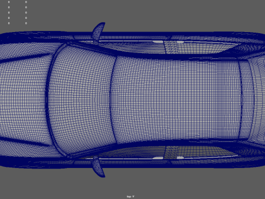The height and width of the screenshot is (199, 265).
Task: Click the car roof panel mesh
Action: pos(176,99)
